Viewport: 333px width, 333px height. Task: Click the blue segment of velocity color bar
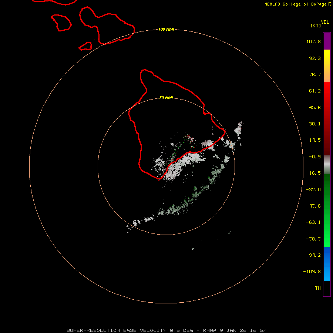327,264
